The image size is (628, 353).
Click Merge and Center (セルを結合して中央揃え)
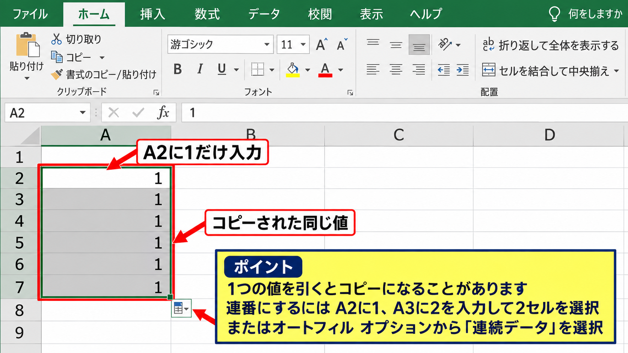click(x=545, y=71)
